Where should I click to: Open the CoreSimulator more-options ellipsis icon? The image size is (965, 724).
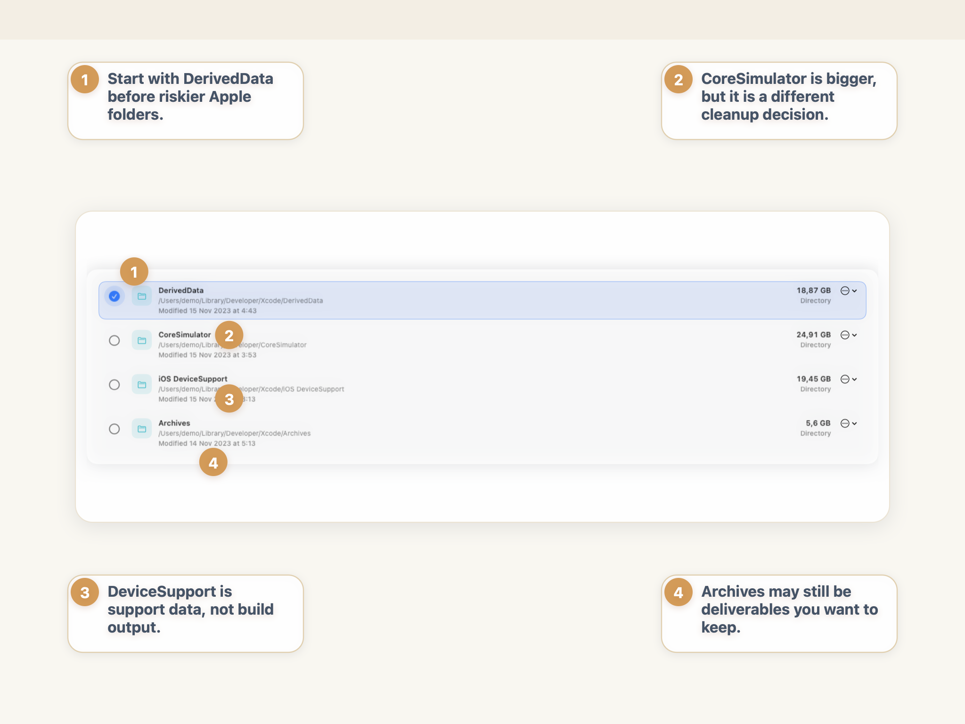(845, 335)
